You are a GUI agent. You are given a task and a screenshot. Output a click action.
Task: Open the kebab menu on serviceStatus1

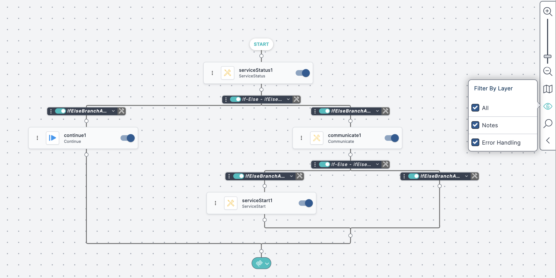tap(212, 73)
